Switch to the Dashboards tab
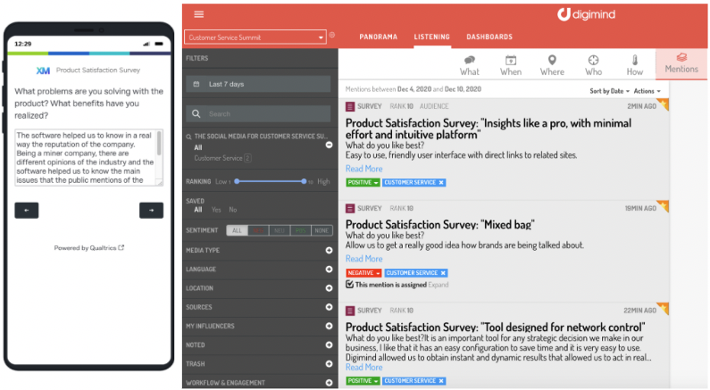 click(489, 37)
